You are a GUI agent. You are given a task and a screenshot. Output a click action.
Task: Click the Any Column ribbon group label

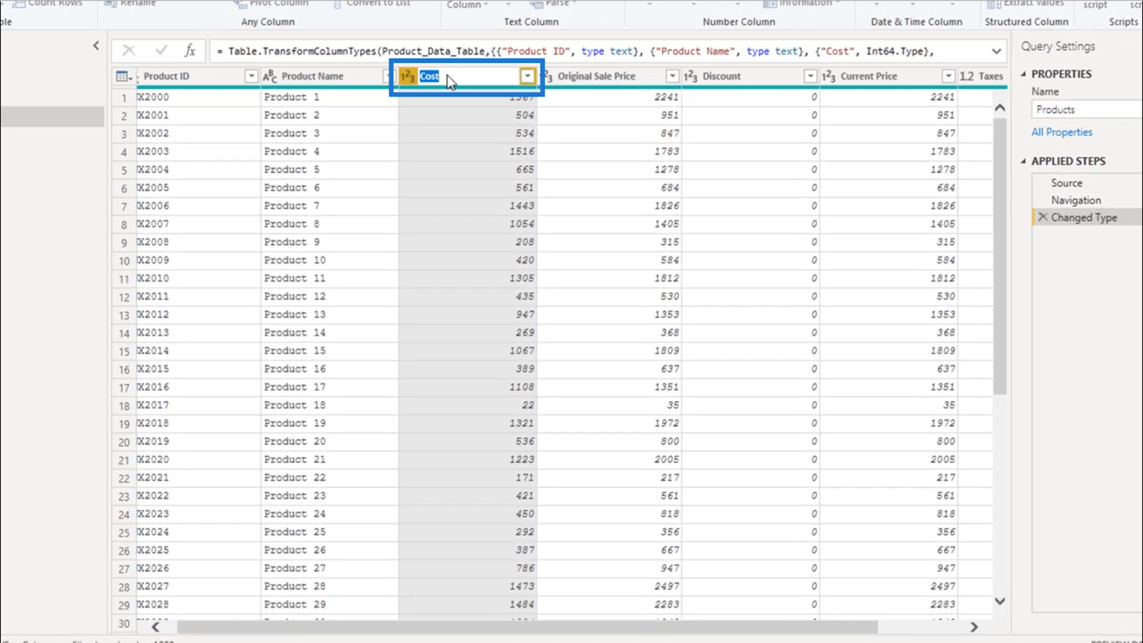pyautogui.click(x=268, y=21)
